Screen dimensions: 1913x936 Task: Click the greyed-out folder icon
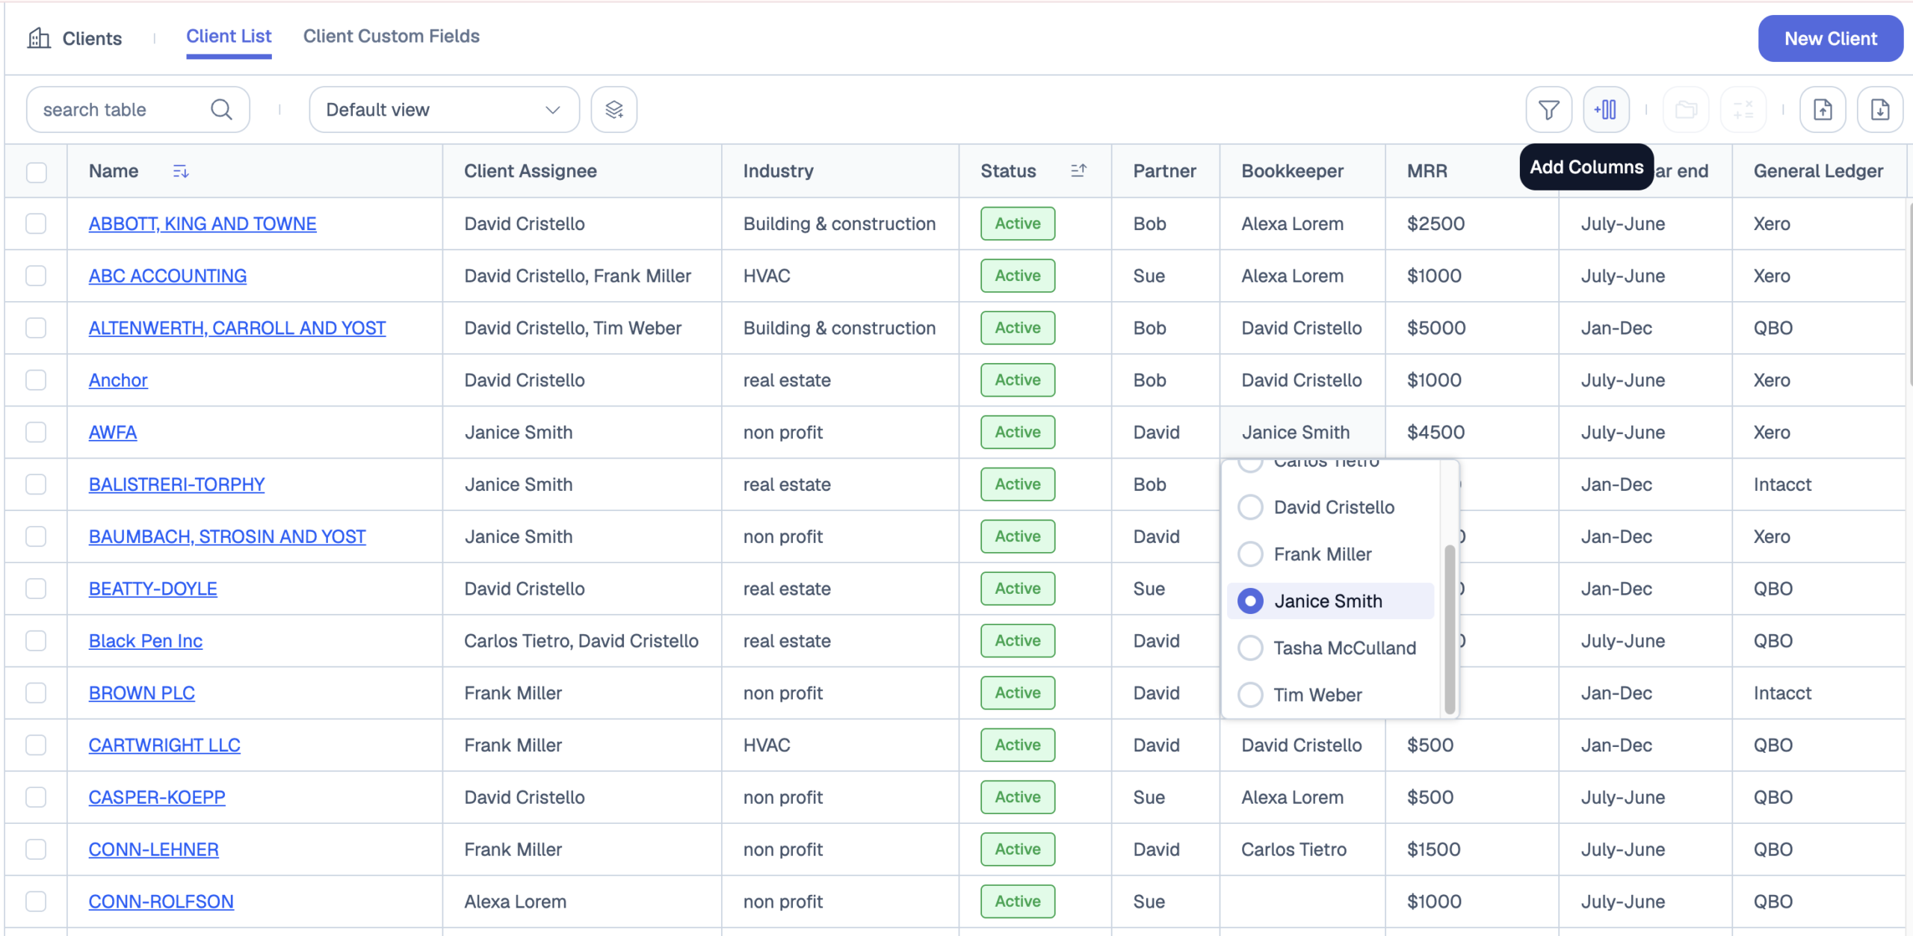[1686, 110]
